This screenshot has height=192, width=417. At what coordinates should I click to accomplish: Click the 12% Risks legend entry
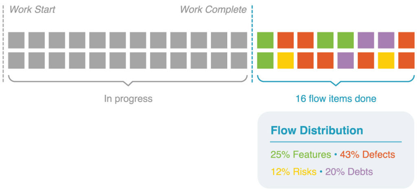pyautogui.click(x=294, y=172)
